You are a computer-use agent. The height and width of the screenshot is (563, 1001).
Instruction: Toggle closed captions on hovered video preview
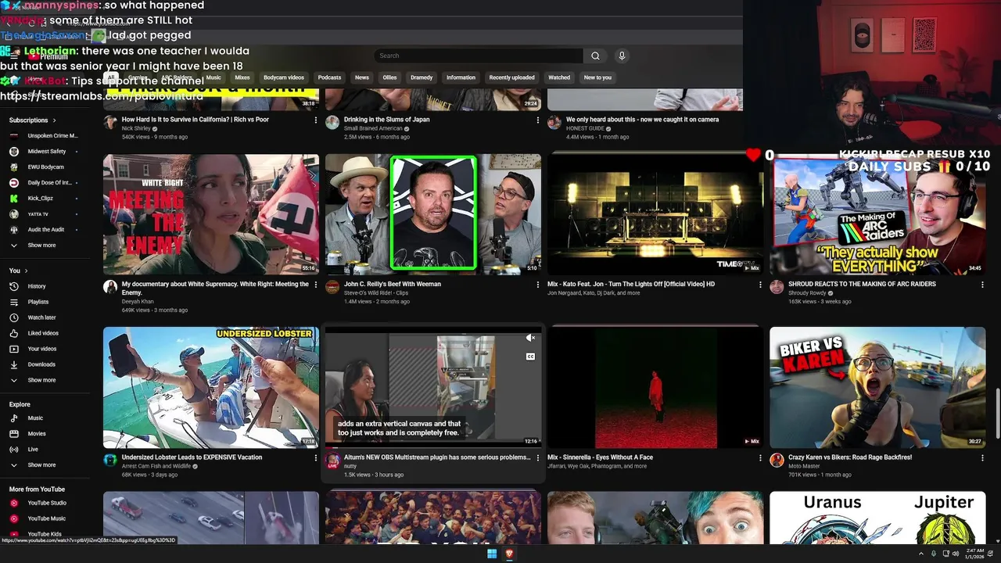point(530,357)
